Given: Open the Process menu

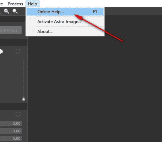Looking at the screenshot, I should click(x=15, y=4).
